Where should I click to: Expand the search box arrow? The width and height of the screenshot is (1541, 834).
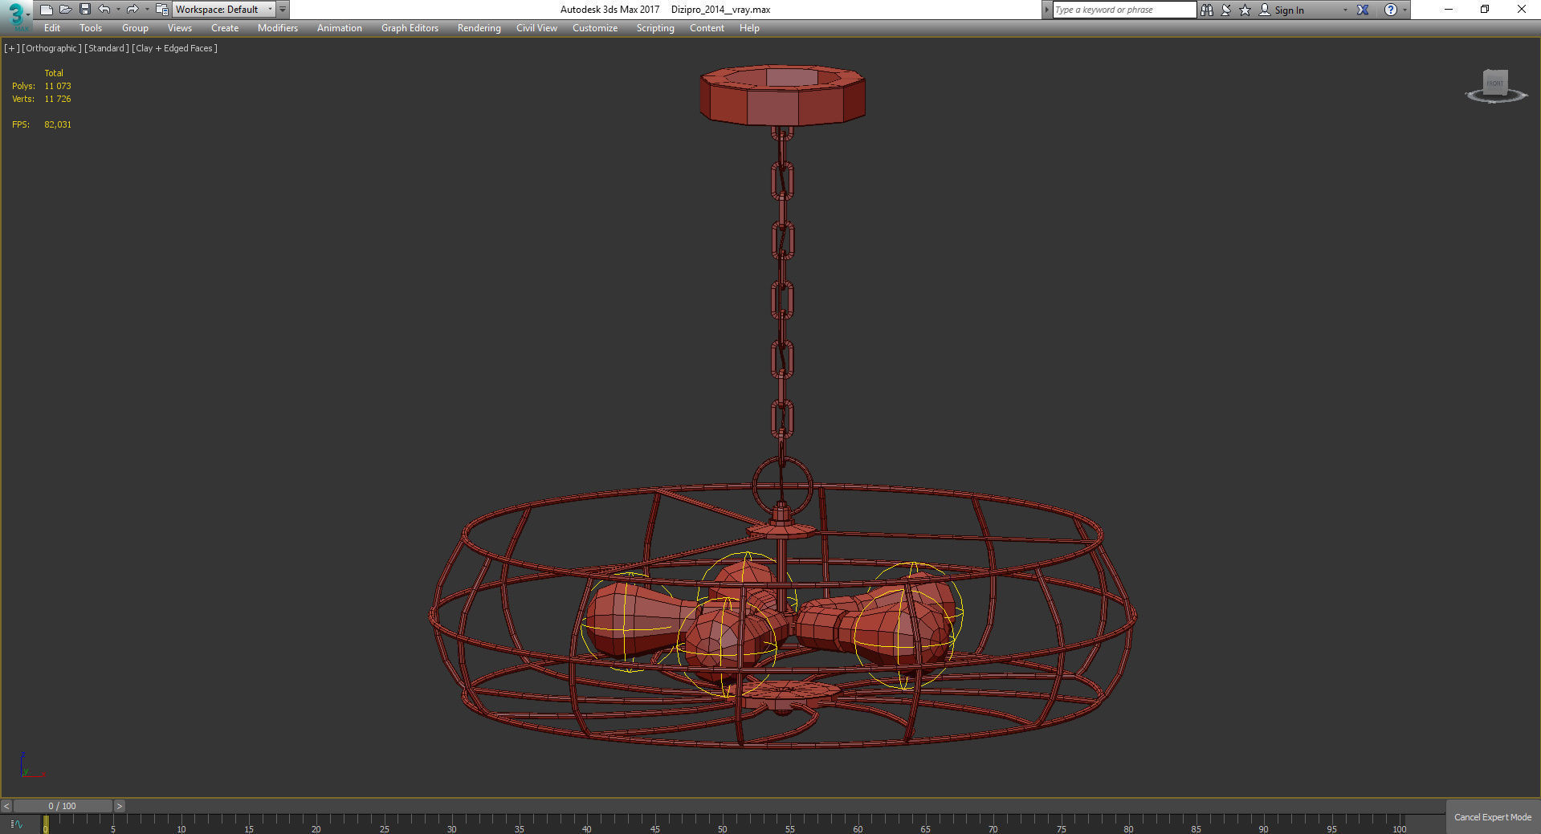pos(1046,10)
